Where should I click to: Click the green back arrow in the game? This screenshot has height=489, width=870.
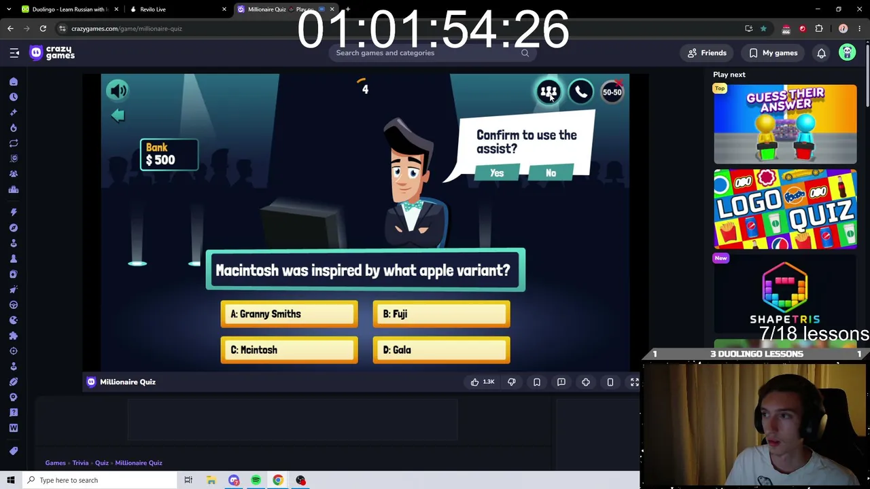tap(118, 115)
